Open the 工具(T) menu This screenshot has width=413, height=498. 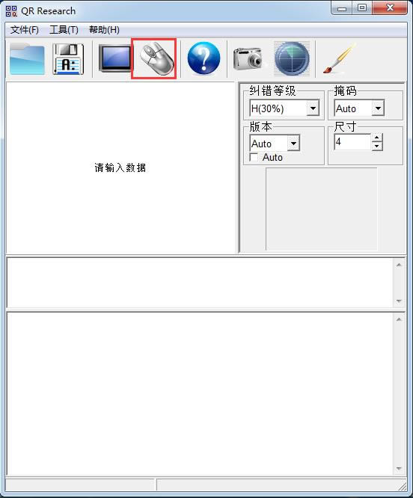click(x=64, y=30)
